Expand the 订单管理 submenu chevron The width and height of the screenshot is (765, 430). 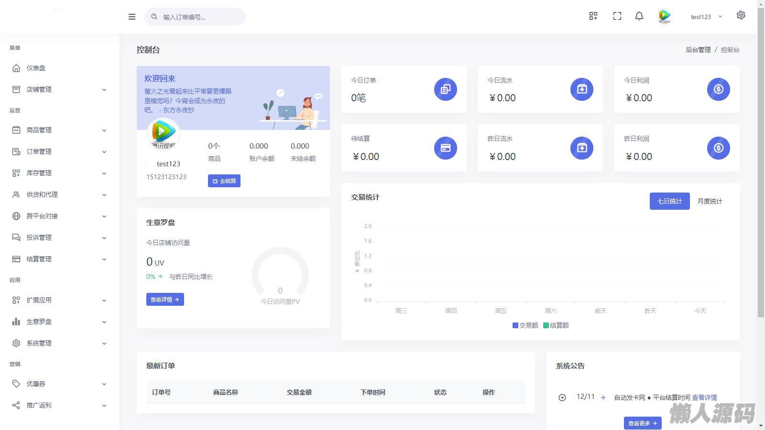tap(104, 152)
